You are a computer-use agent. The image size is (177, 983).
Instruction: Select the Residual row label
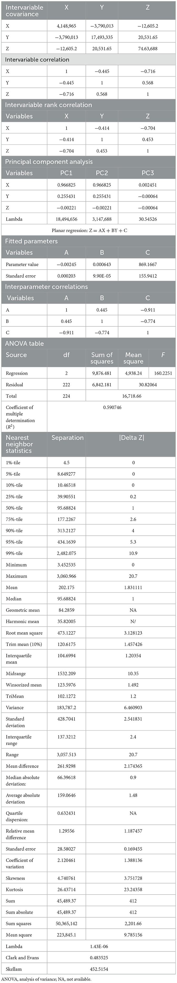tap(14, 385)
